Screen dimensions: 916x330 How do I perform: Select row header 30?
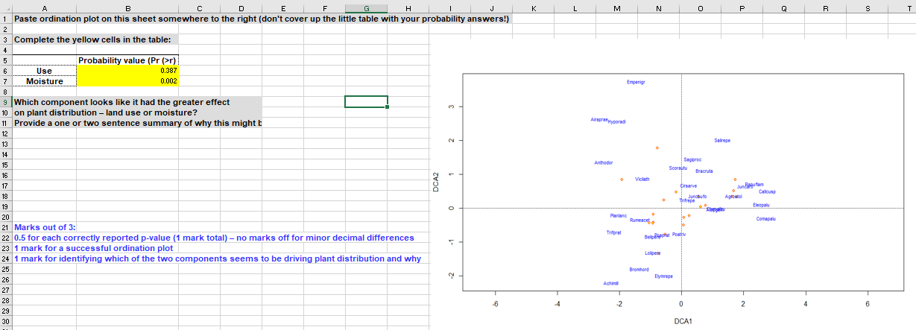click(x=6, y=320)
